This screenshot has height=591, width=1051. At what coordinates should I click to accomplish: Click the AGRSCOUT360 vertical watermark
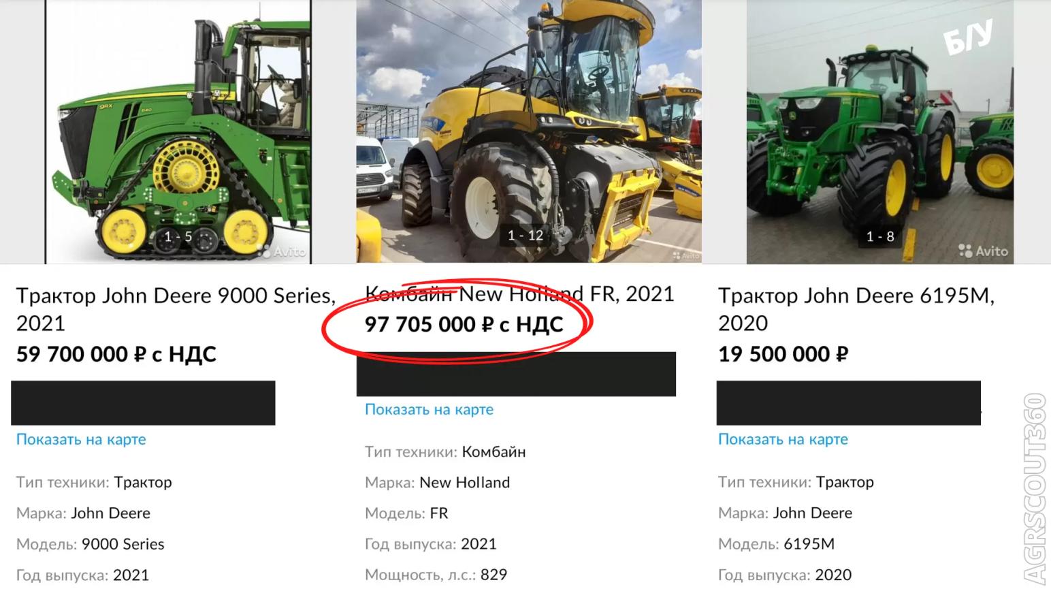(1035, 489)
